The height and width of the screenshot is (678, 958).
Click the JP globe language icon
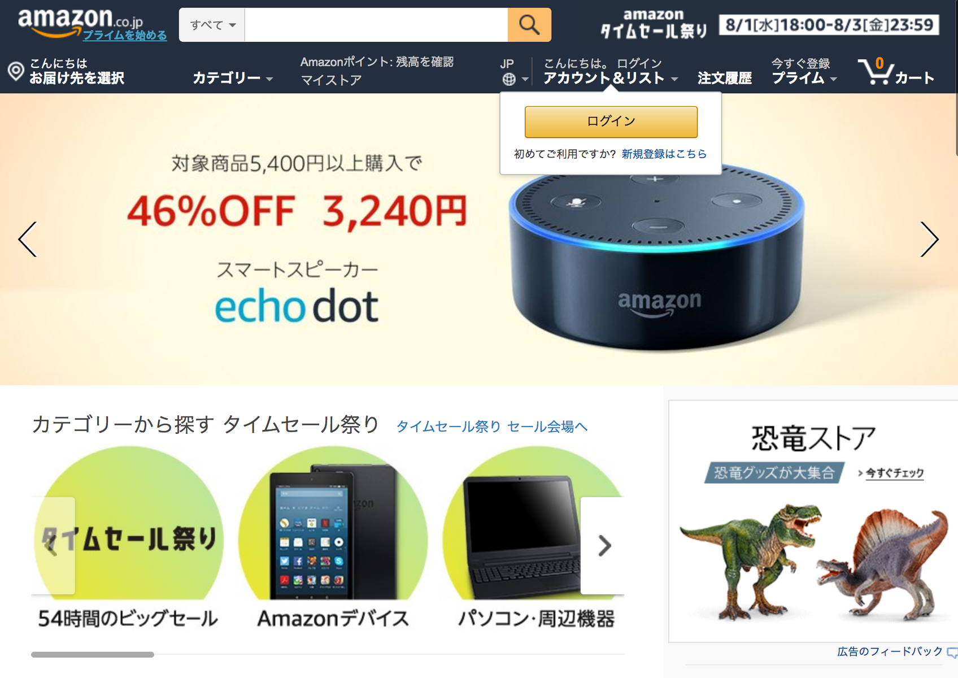click(x=509, y=79)
